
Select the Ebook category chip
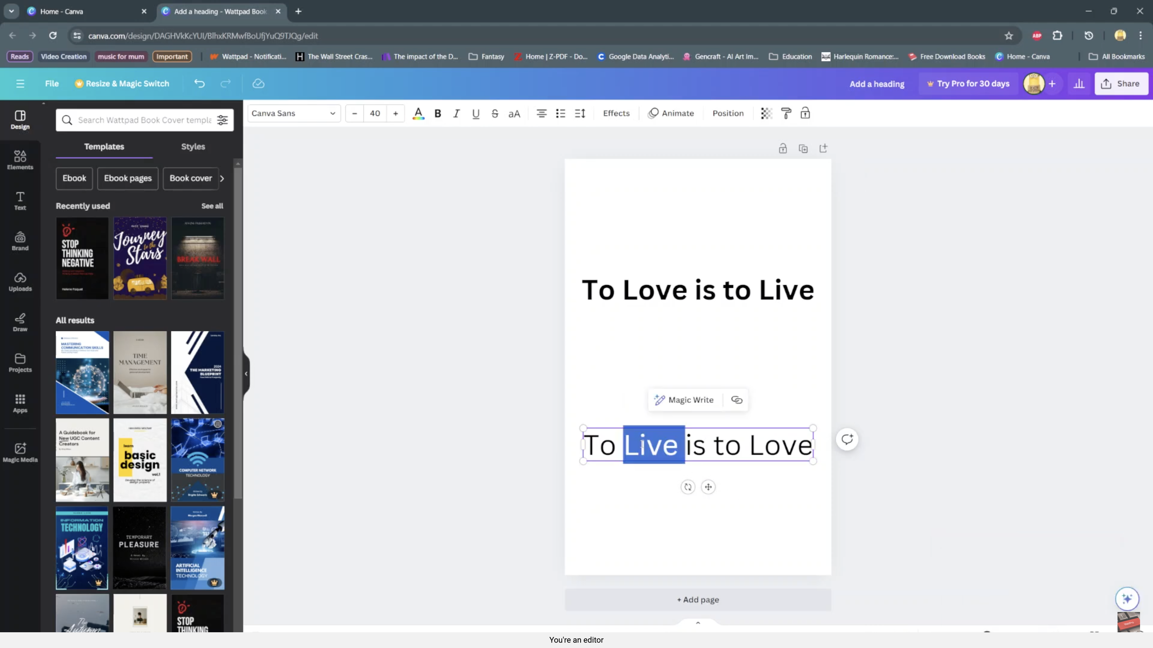pos(74,178)
